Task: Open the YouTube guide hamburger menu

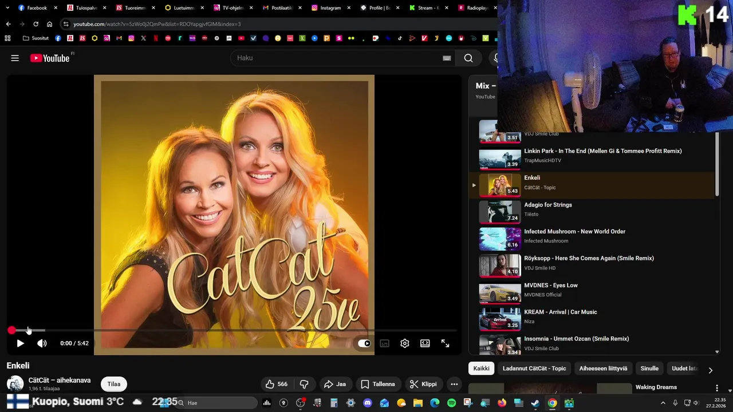Action: (15, 58)
